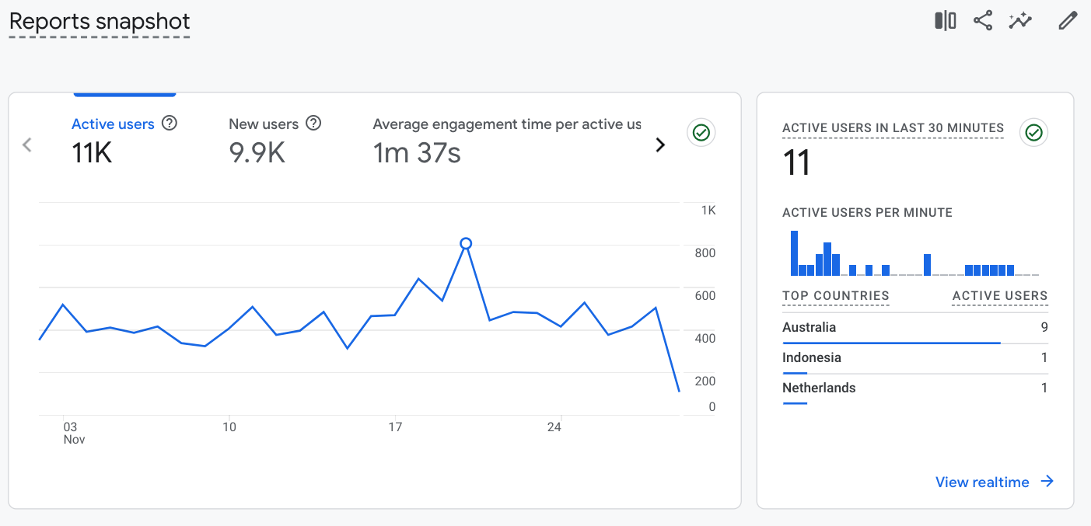Share the Reports snapshot

pos(982,20)
